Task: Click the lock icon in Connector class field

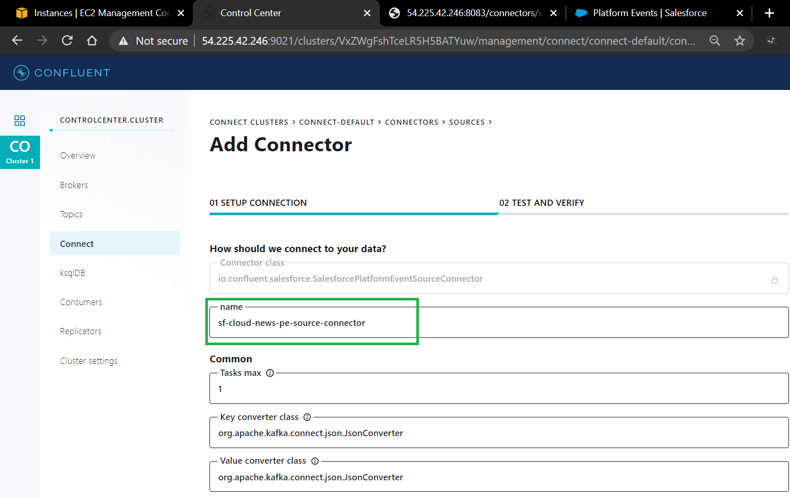Action: tap(774, 280)
